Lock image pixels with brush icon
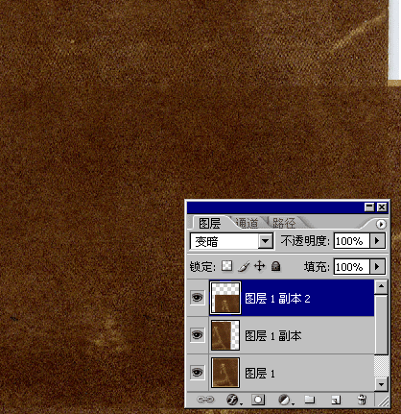This screenshot has width=401, height=414. [244, 266]
